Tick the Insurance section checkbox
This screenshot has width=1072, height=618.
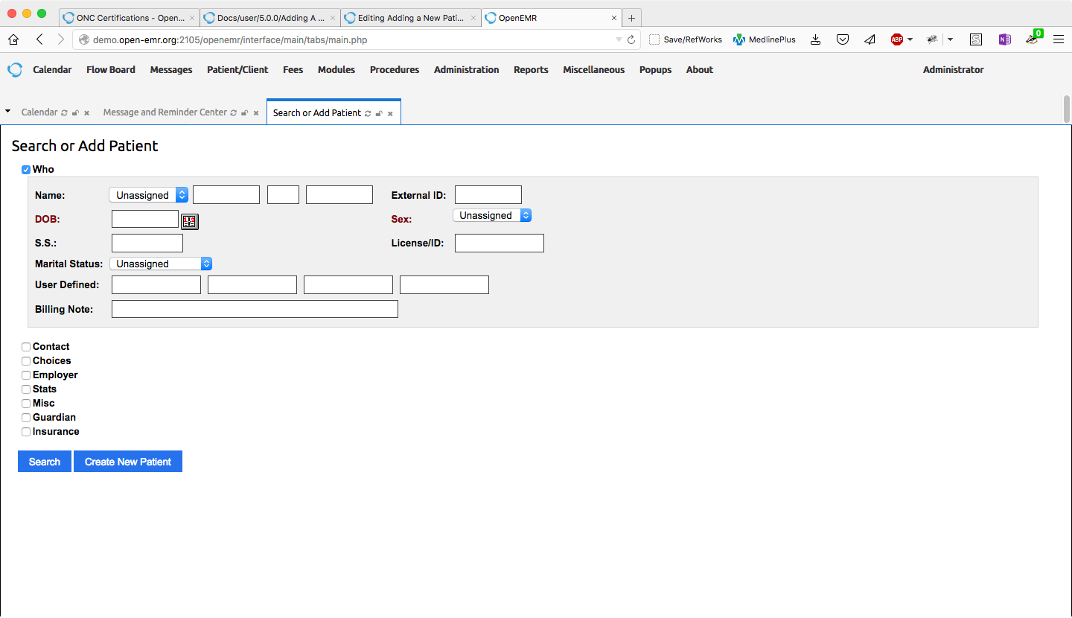coord(26,432)
